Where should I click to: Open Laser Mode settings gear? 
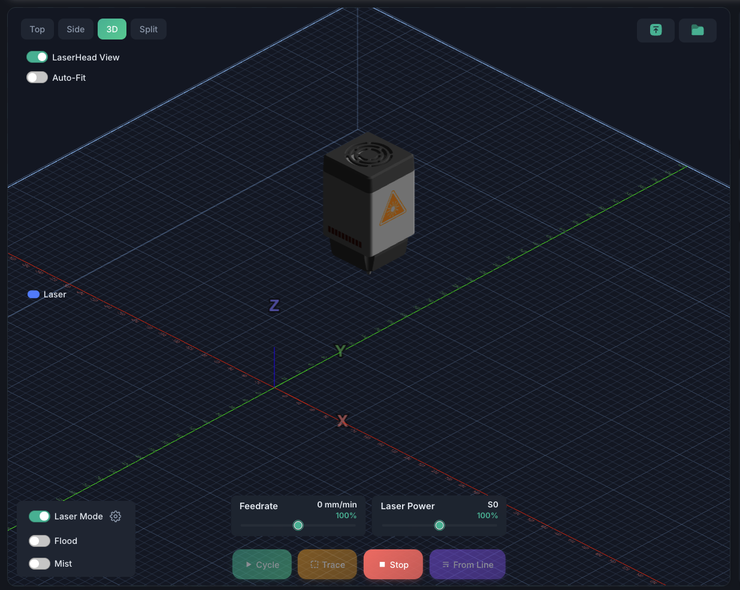point(116,516)
